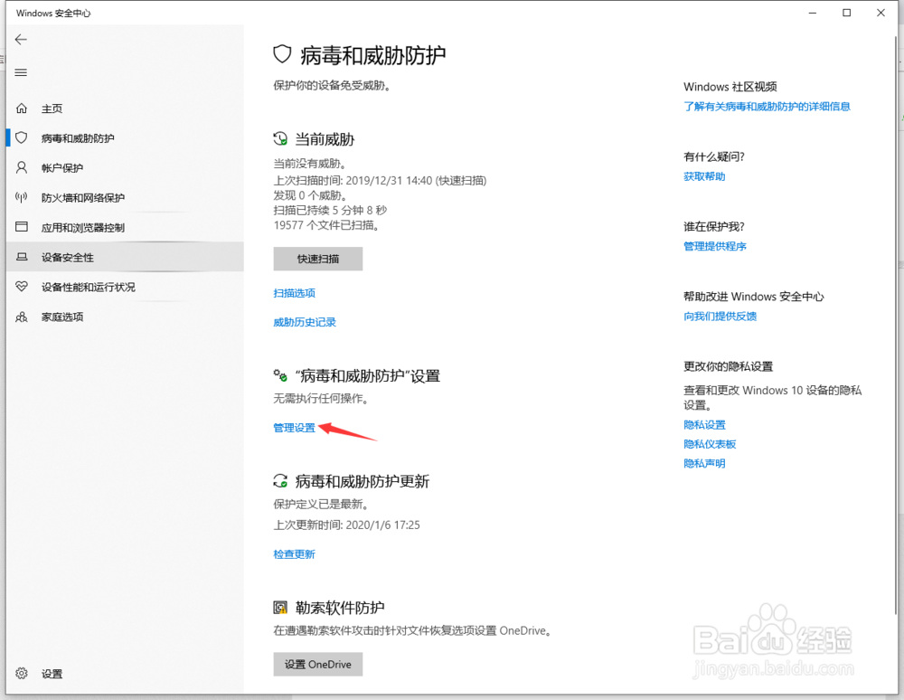
Task: Click the person icon for 帐户保护
Action: coord(22,168)
